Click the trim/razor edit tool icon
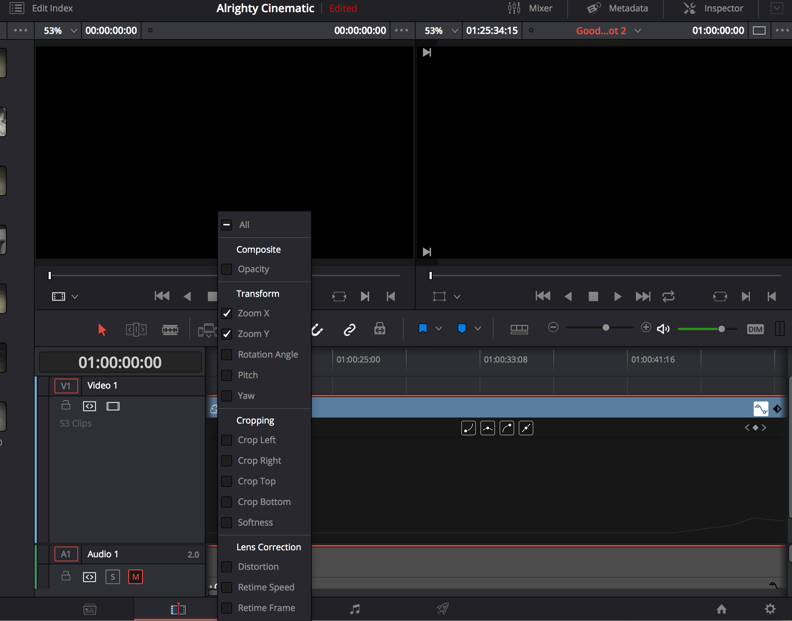 [x=170, y=329]
